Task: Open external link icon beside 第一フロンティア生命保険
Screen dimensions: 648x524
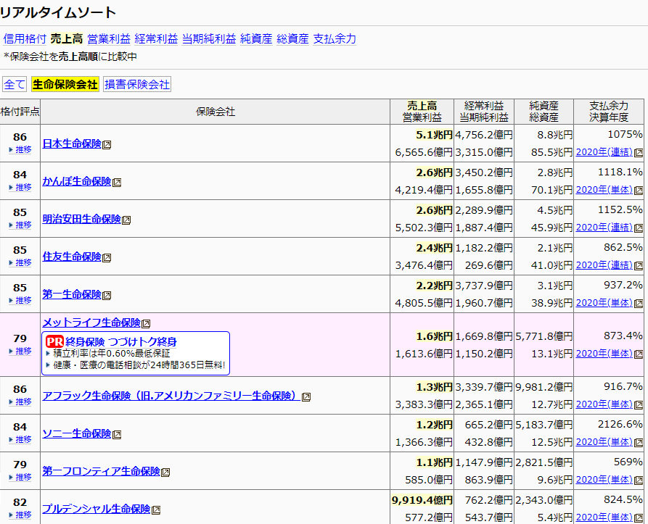Action: pyautogui.click(x=165, y=472)
